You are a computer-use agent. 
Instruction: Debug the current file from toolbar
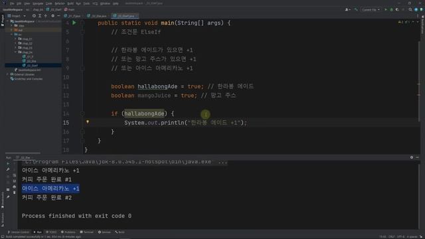point(391,9)
